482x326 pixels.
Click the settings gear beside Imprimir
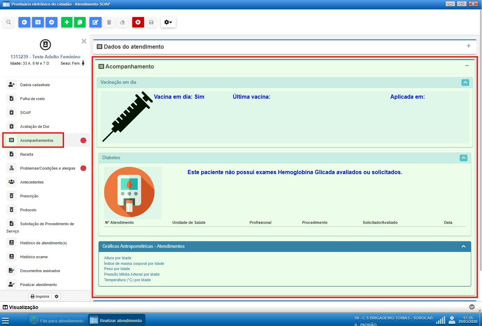pos(56,296)
